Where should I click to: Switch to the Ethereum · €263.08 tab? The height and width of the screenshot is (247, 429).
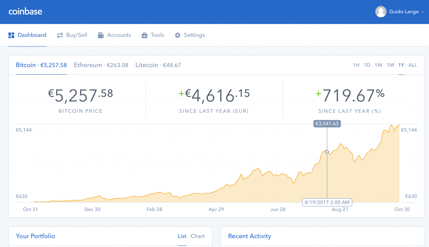101,65
